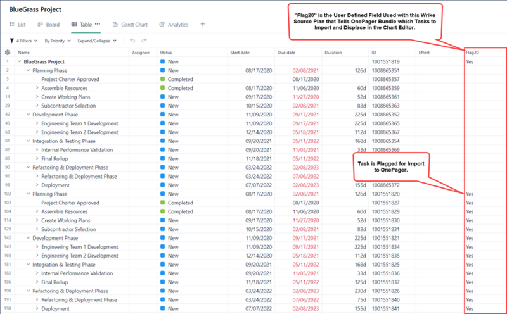Open the table settings gear icon
This screenshot has height=314, width=507.
(8, 53)
